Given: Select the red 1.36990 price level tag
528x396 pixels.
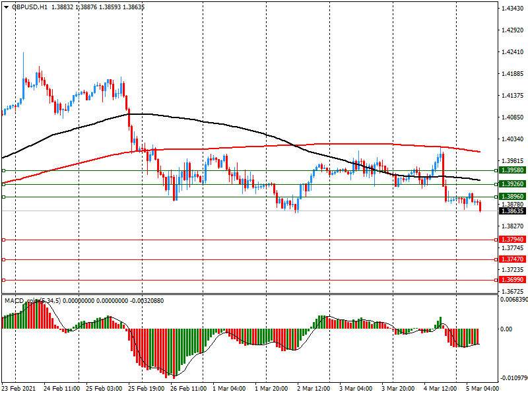Looking at the screenshot, I should [511, 280].
